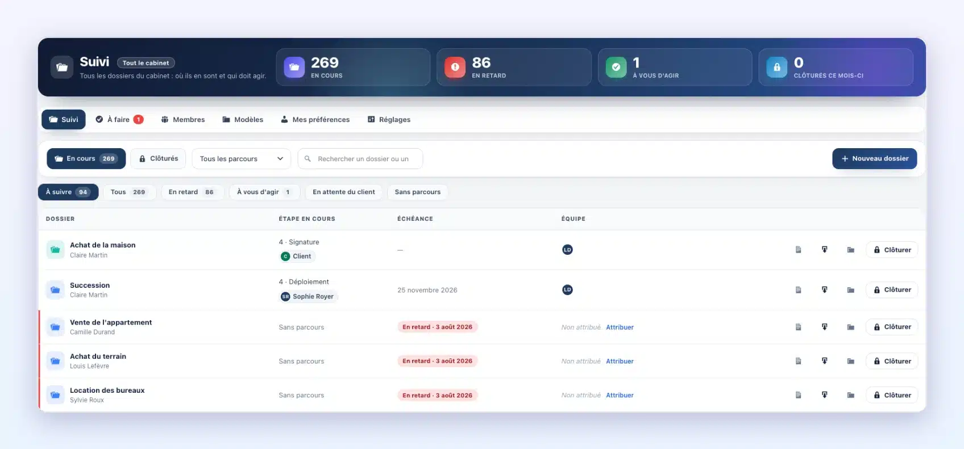This screenshot has height=449, width=964.
Task: Select the À vous d'agir filter pill
Action: coord(265,192)
